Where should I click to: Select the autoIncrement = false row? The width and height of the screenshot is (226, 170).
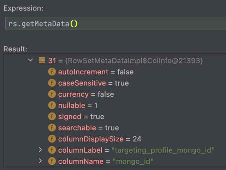click(x=115, y=72)
